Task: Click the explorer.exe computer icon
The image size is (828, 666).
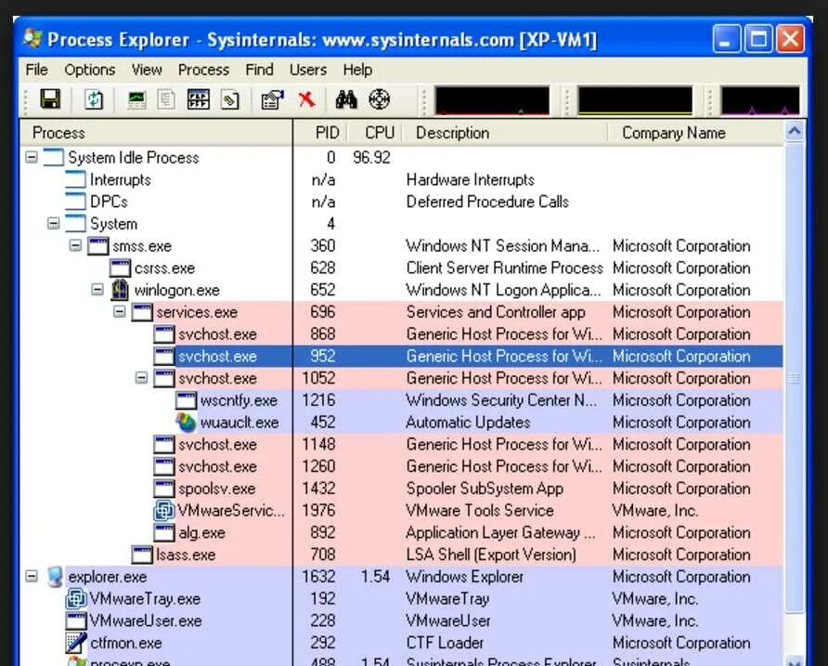Action: (x=55, y=577)
